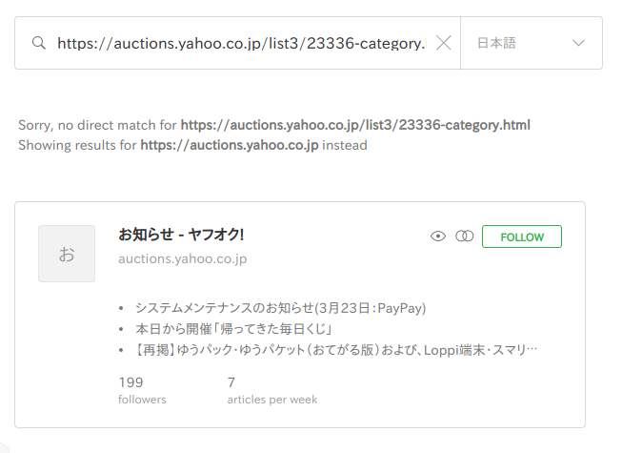
Task: Show similar feeds via overlapping circles icon
Action: point(464,237)
